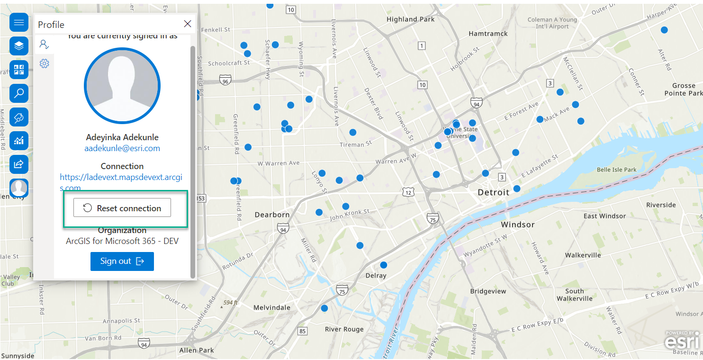This screenshot has width=703, height=360.
Task: Open the settings gear tab in Profile
Action: tap(44, 63)
